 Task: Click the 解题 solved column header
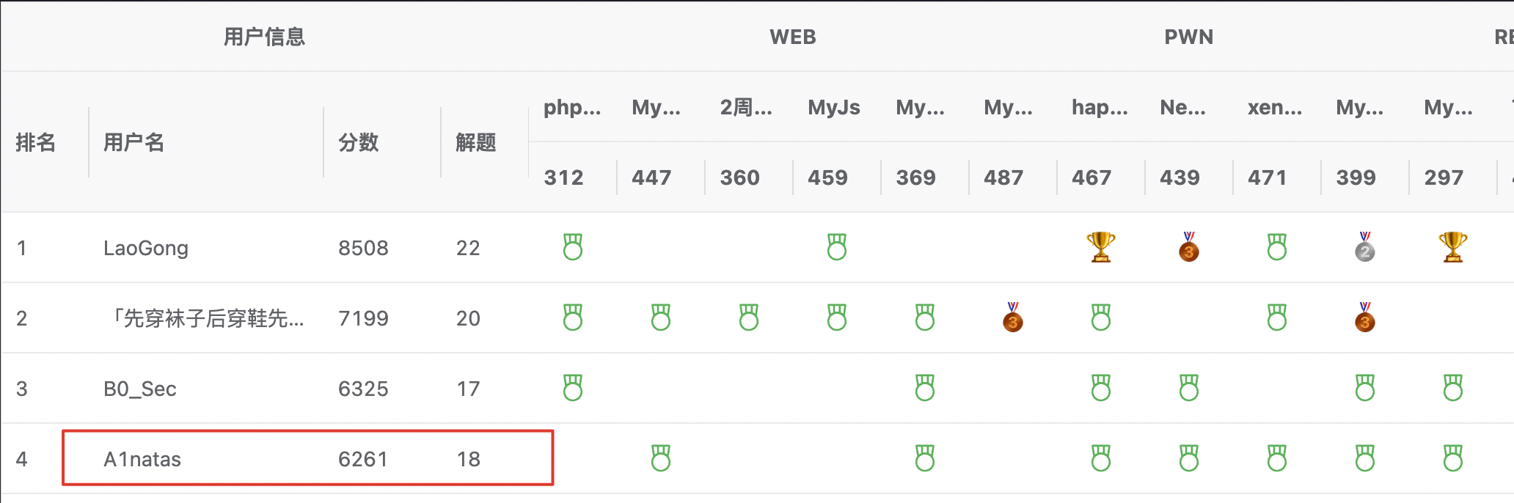475,142
